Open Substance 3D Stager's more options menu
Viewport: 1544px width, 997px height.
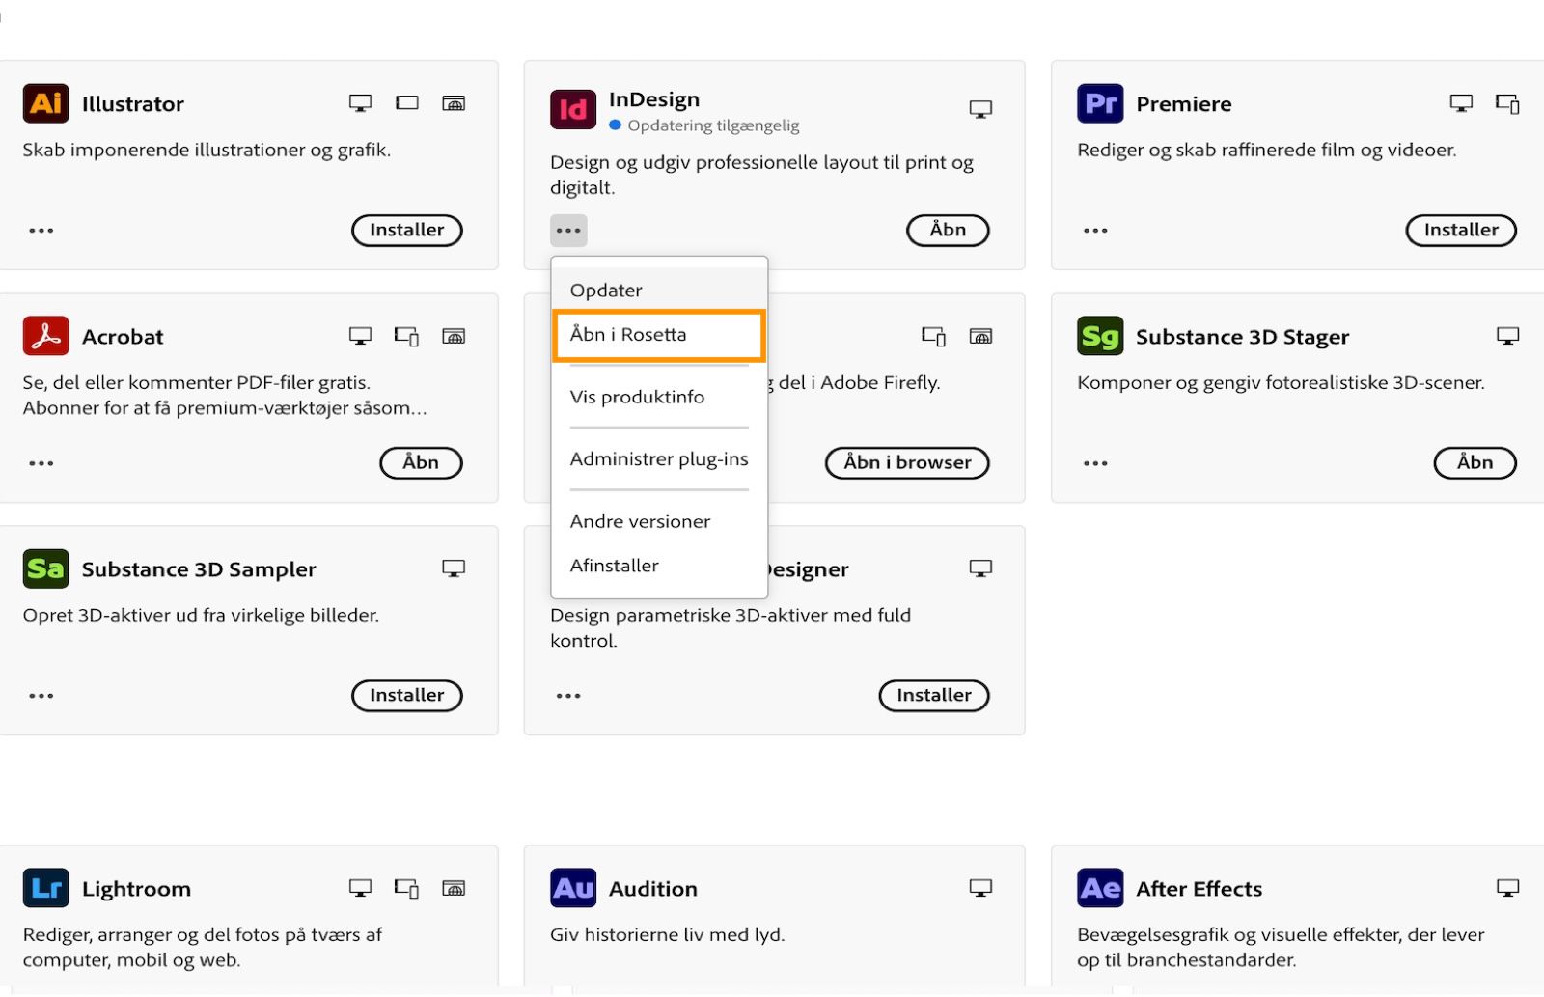pyautogui.click(x=1095, y=463)
